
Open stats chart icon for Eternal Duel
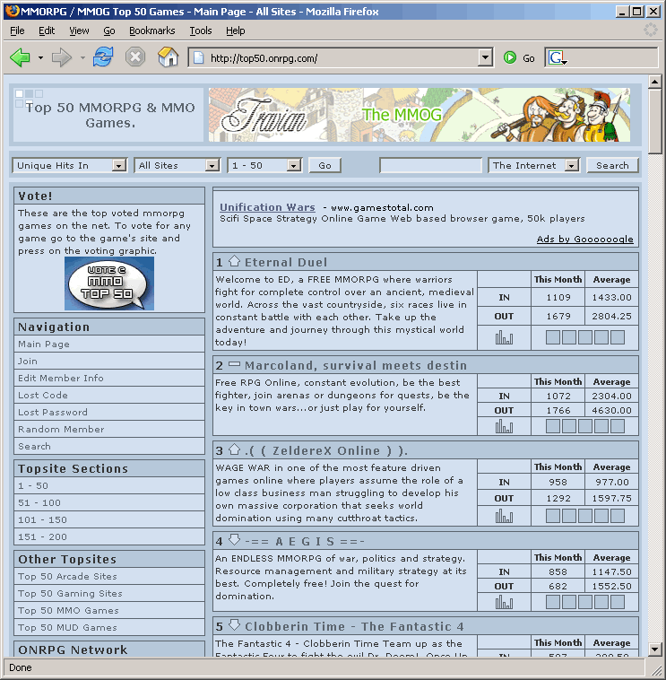click(x=504, y=337)
